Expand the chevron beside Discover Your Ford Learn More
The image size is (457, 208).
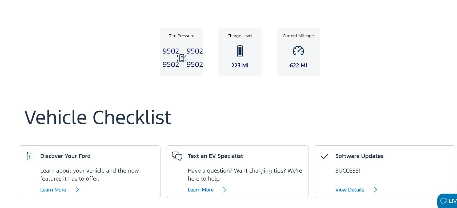tap(77, 190)
